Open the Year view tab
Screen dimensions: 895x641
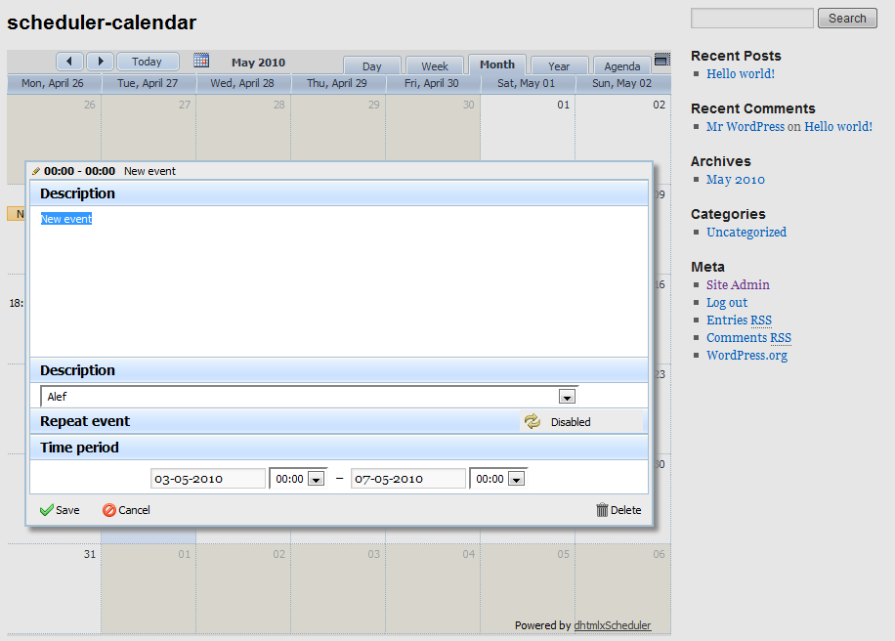coord(559,66)
